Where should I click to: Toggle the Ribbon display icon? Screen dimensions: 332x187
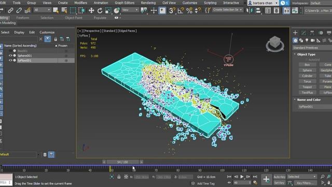click(x=286, y=10)
